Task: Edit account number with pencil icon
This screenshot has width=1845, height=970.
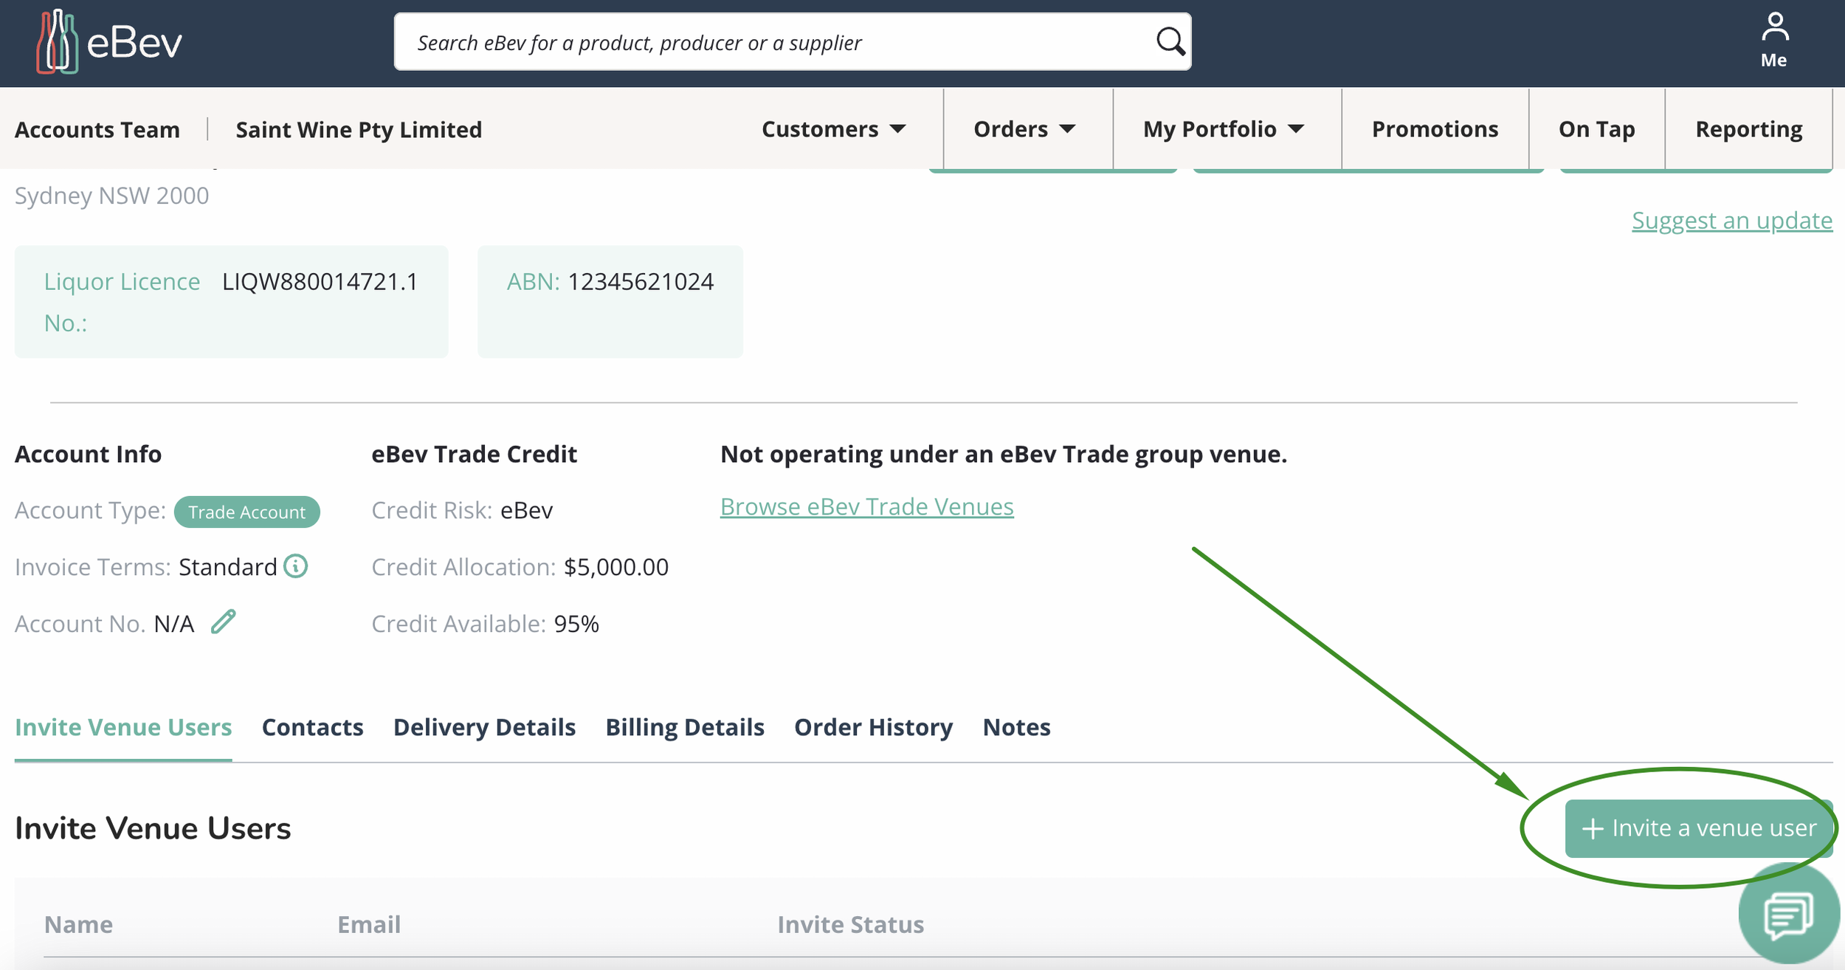Action: 223,622
